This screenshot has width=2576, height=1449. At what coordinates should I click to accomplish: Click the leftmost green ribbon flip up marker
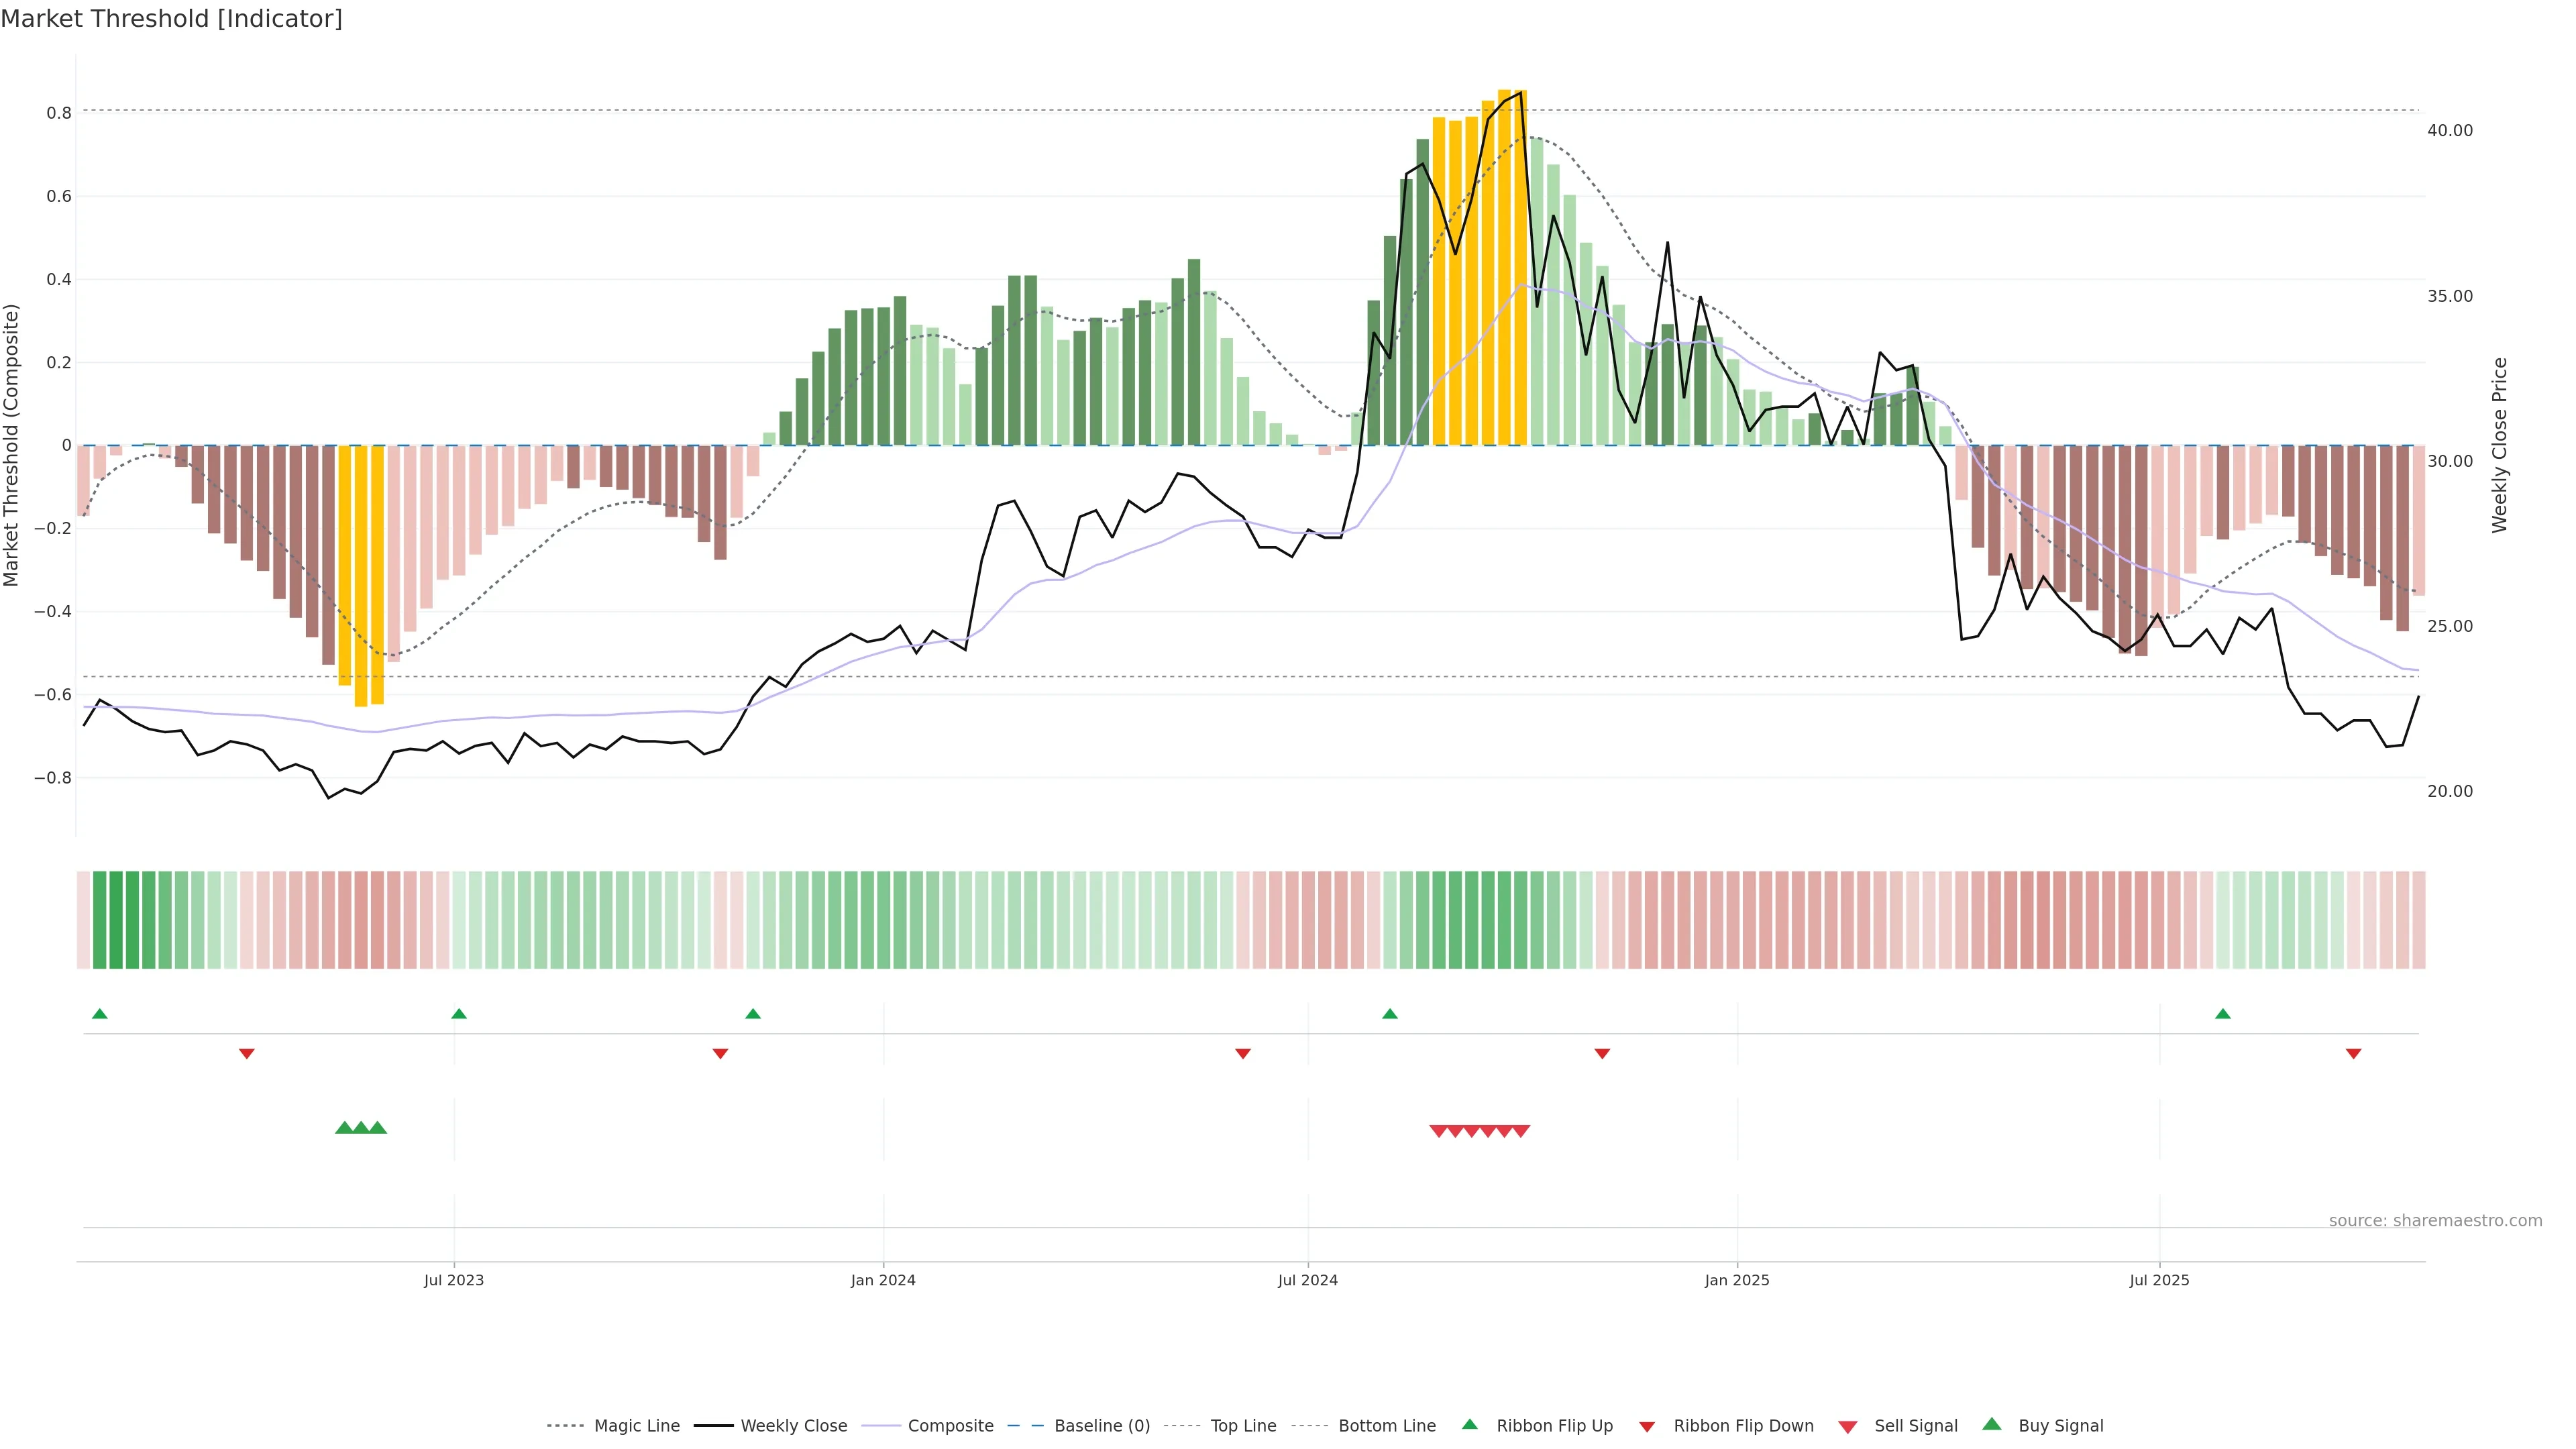tap(99, 1014)
